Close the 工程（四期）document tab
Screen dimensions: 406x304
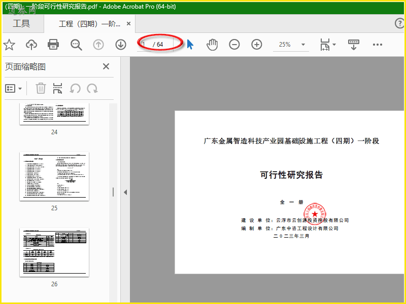click(x=128, y=24)
